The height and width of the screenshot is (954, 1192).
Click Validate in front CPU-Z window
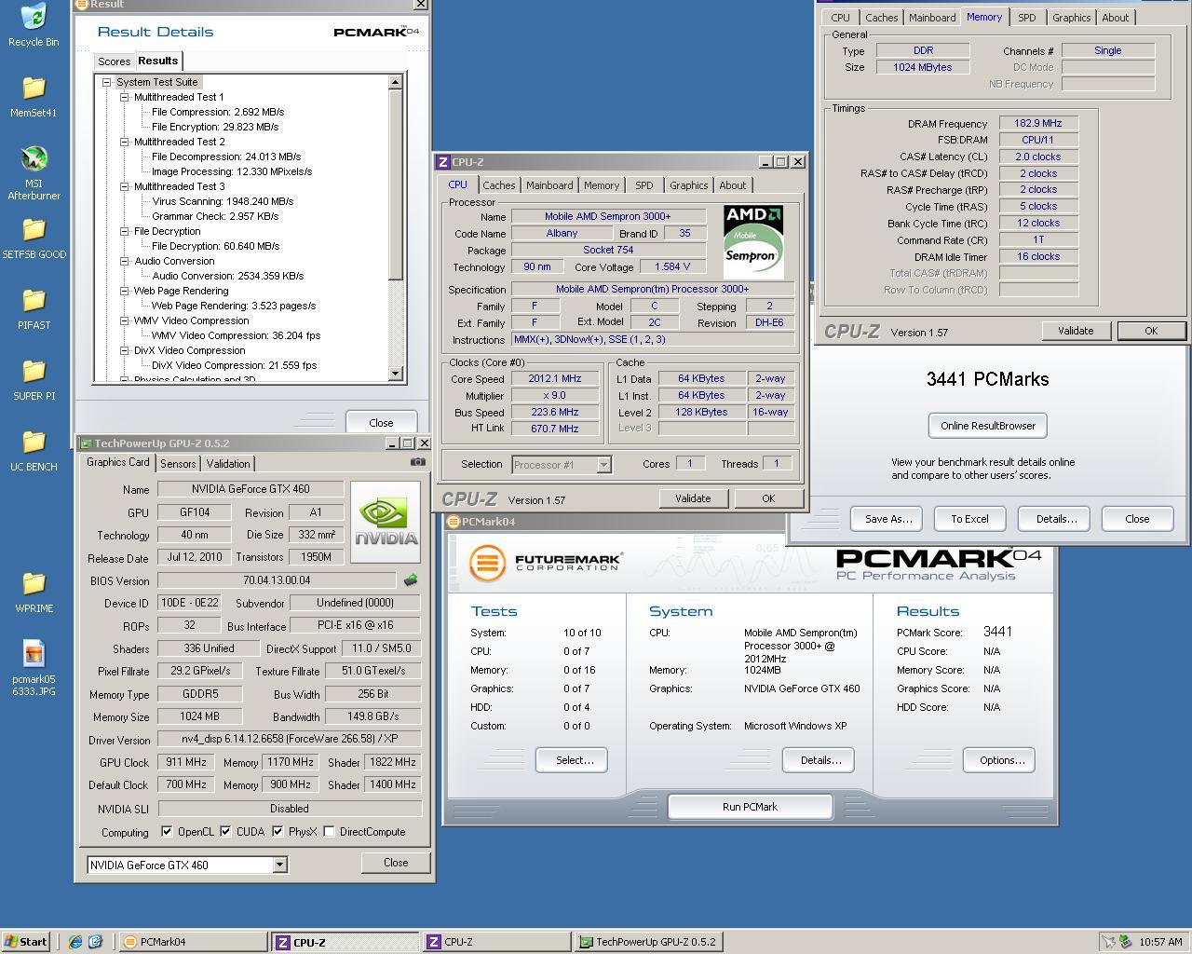693,498
